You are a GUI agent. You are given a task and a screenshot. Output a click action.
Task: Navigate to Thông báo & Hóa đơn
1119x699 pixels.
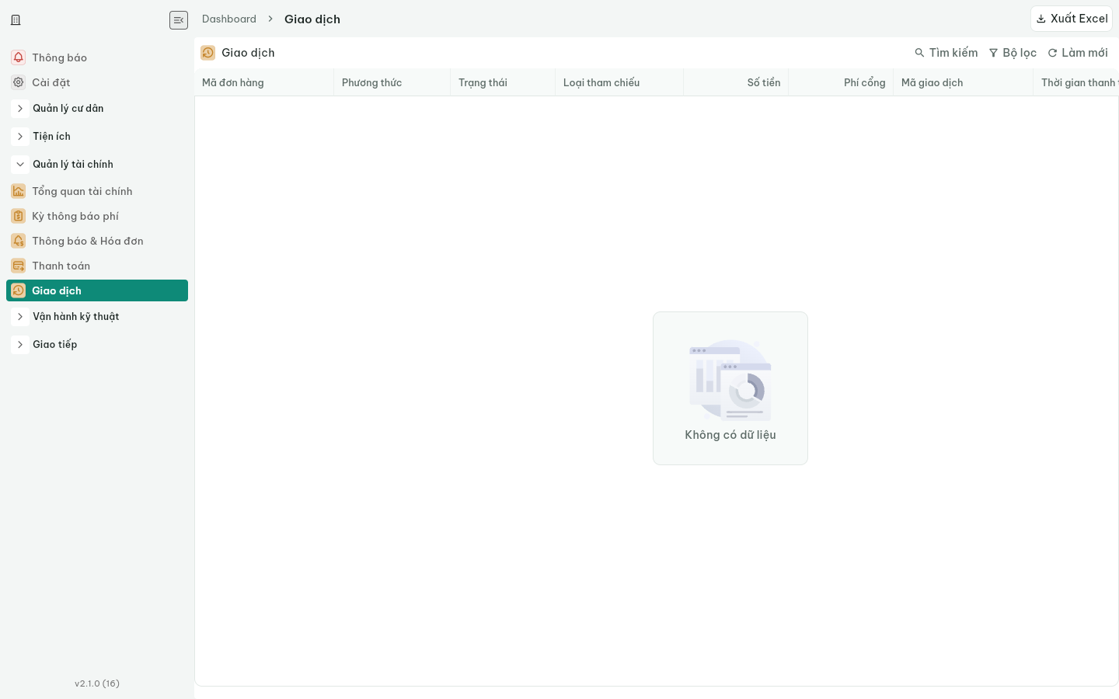pyautogui.click(x=97, y=241)
